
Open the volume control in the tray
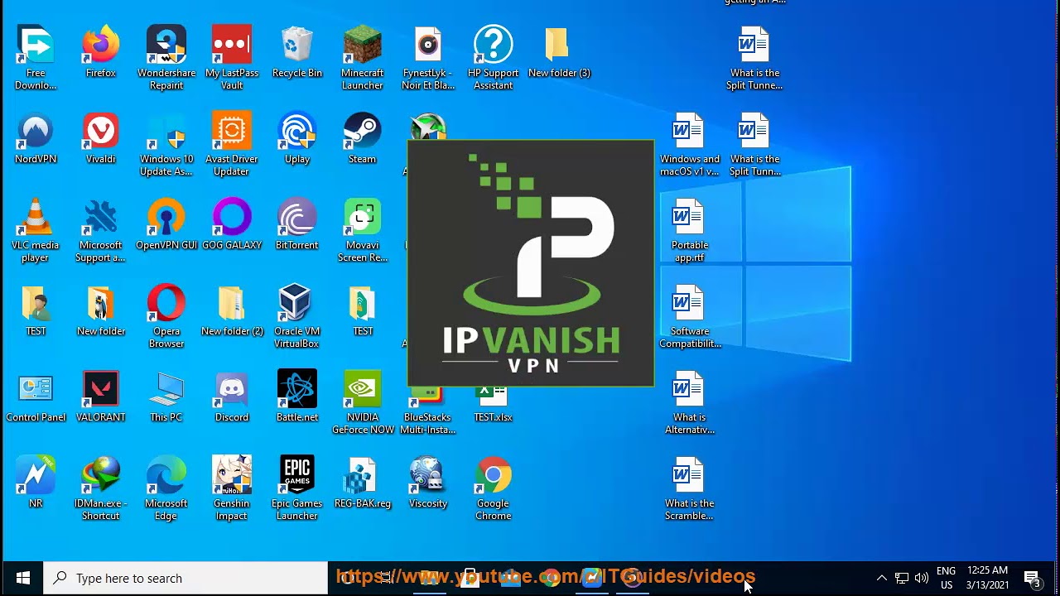pos(922,578)
